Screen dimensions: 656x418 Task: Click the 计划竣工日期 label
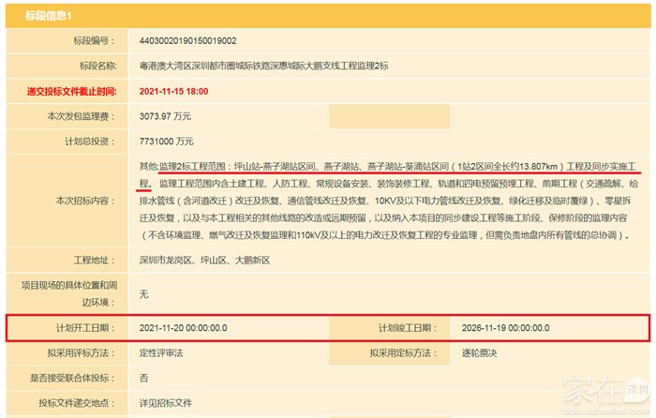[408, 328]
